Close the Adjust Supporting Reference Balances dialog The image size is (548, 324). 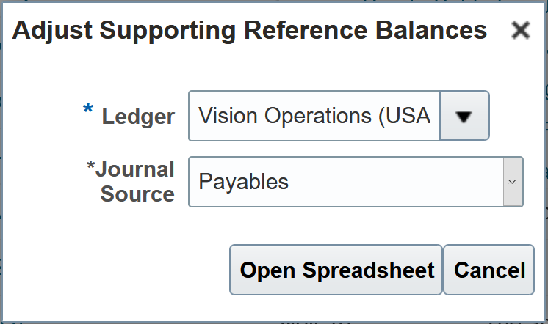pos(520,31)
